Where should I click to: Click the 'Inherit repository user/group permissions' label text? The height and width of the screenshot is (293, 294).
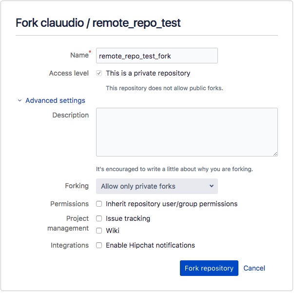tap(172, 204)
